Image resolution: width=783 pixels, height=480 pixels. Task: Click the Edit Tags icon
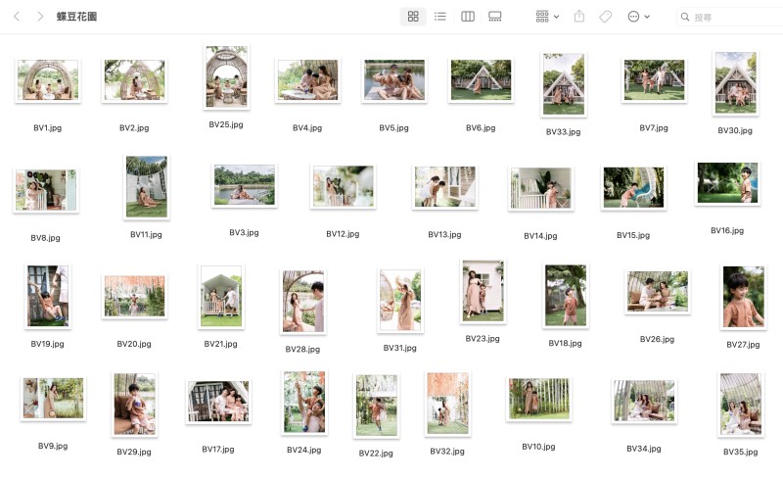[x=606, y=17]
